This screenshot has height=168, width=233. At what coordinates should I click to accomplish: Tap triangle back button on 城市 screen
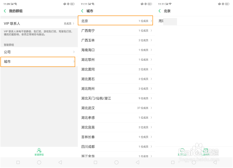[137, 162]
